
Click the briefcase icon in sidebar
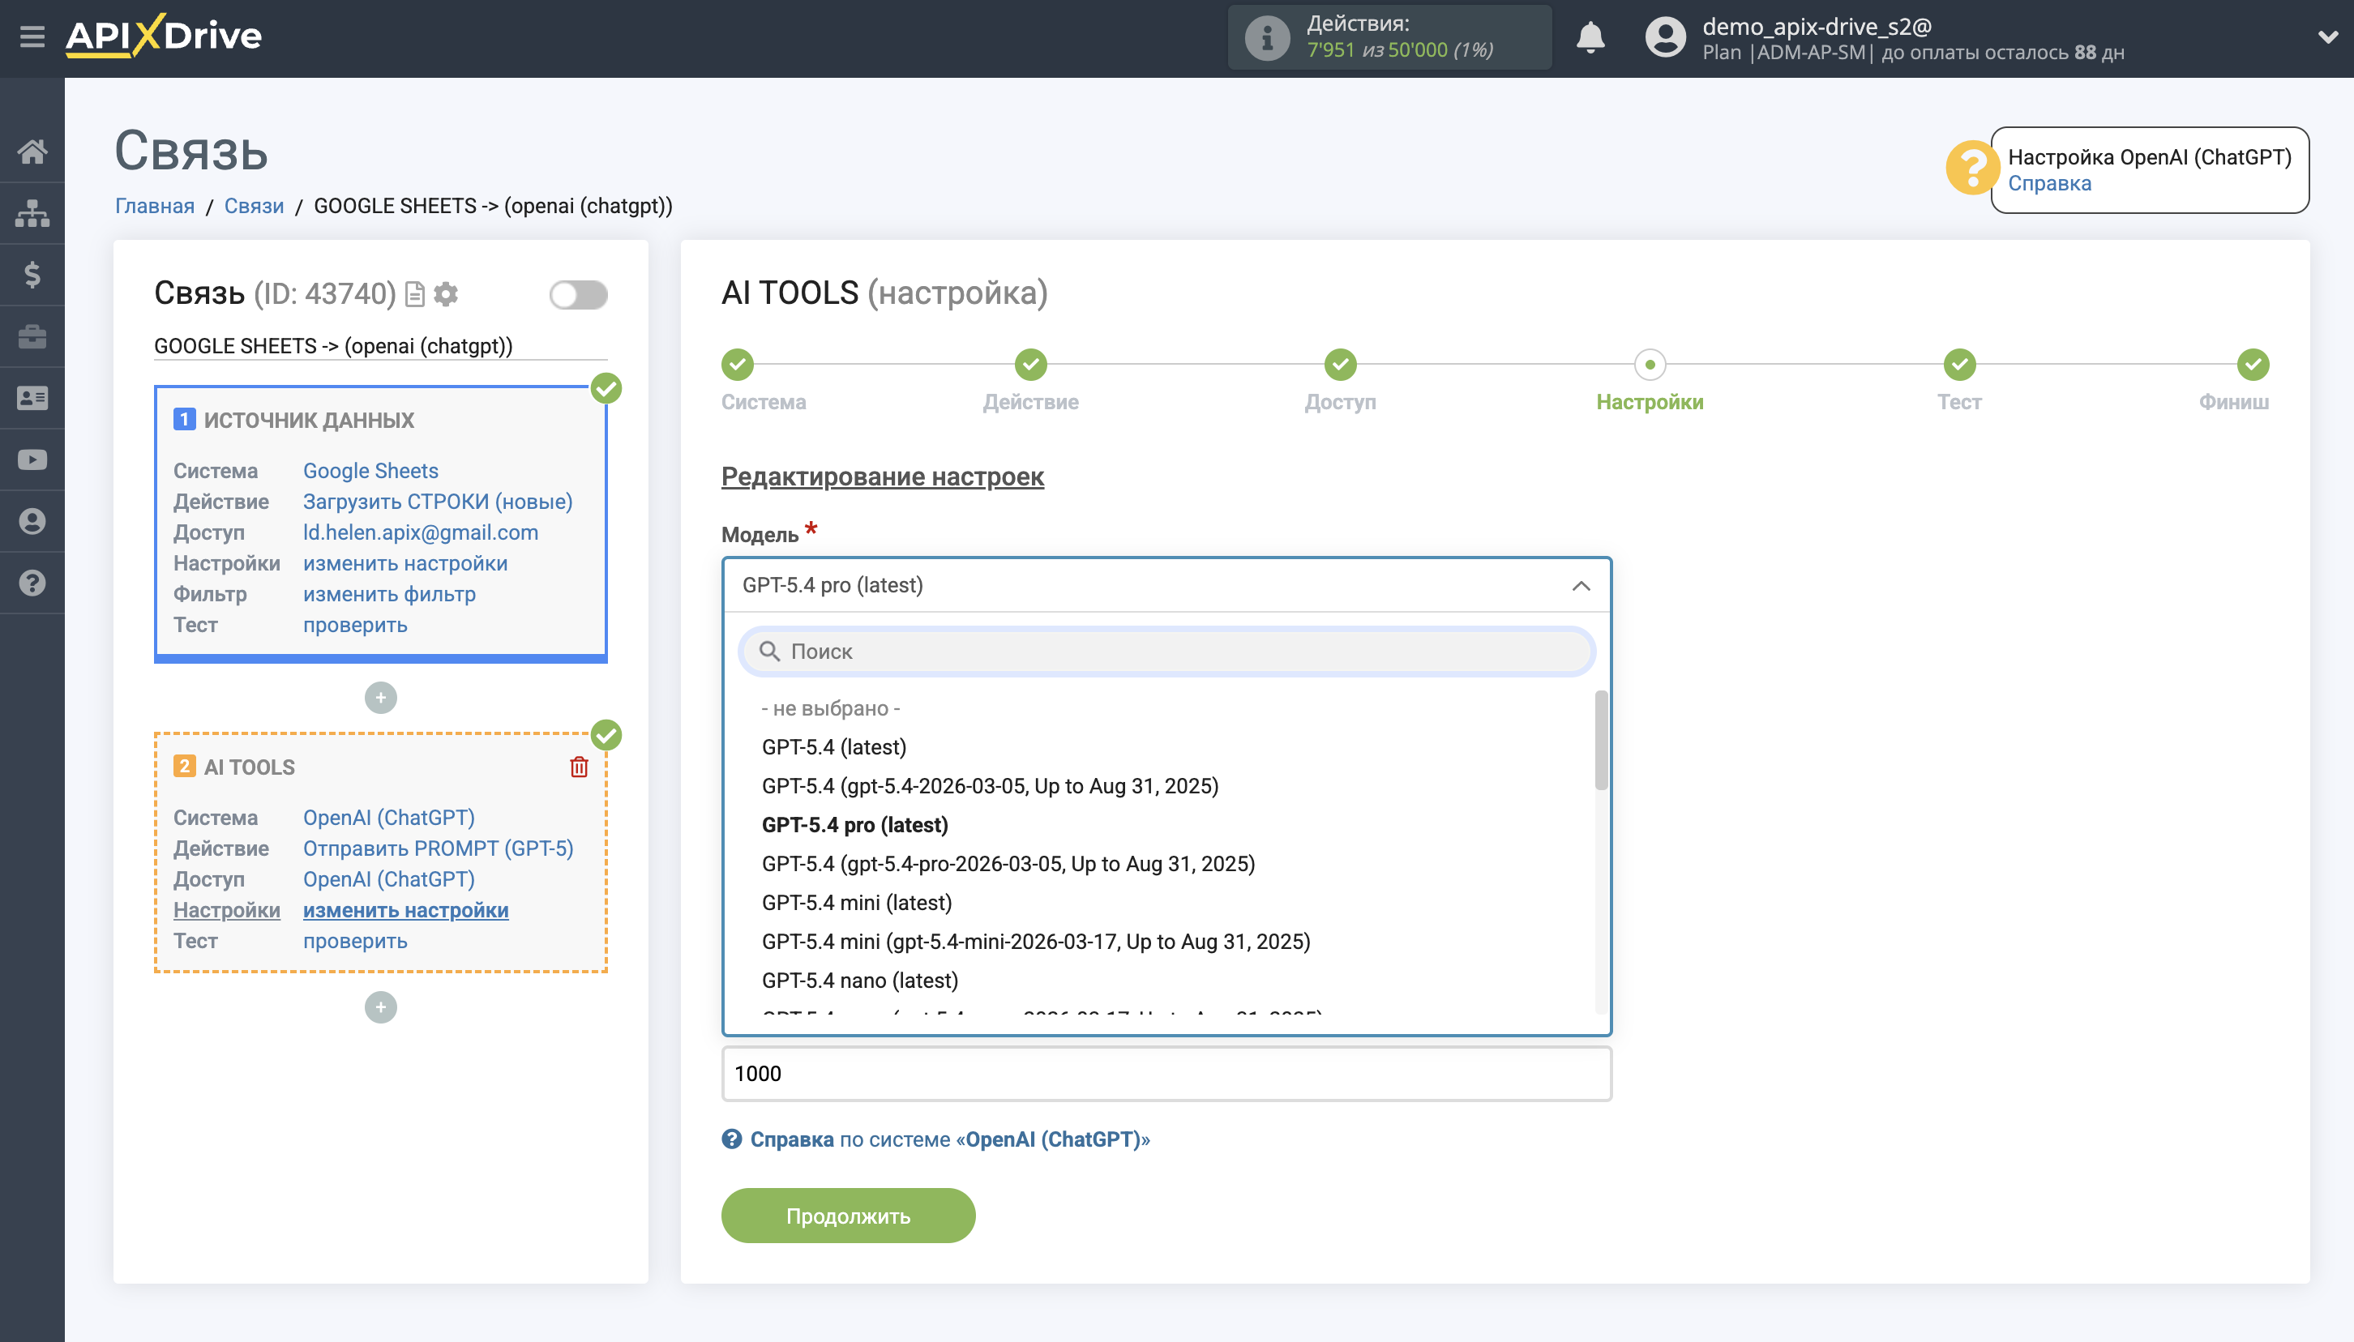coord(33,335)
